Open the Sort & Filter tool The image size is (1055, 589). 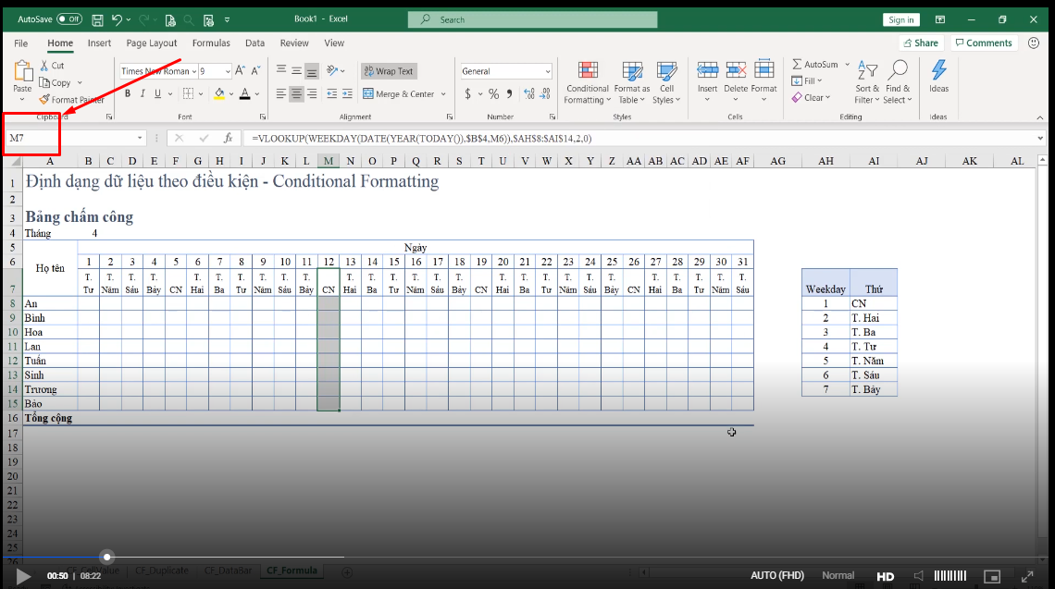[867, 83]
